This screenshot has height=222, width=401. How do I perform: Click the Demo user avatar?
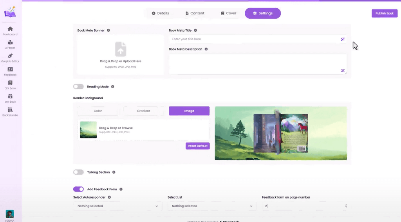click(x=10, y=214)
